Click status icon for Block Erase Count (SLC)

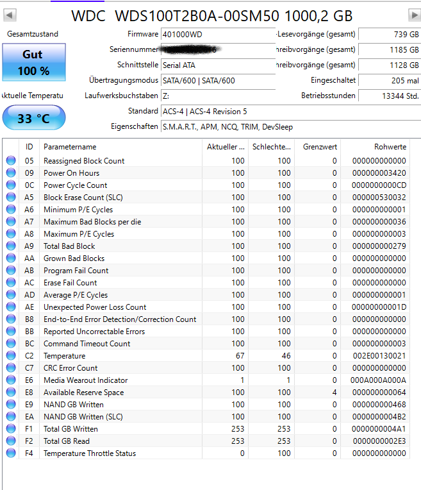coord(11,197)
